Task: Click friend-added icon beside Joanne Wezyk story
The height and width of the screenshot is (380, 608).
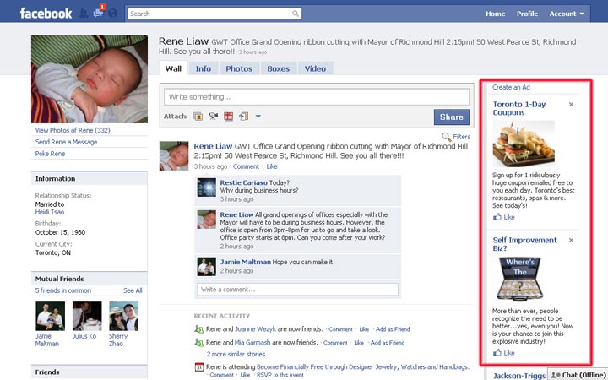Action: (199, 329)
